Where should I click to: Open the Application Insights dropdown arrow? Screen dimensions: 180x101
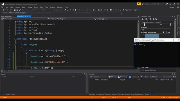(138, 10)
